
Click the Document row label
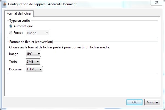point(17,69)
